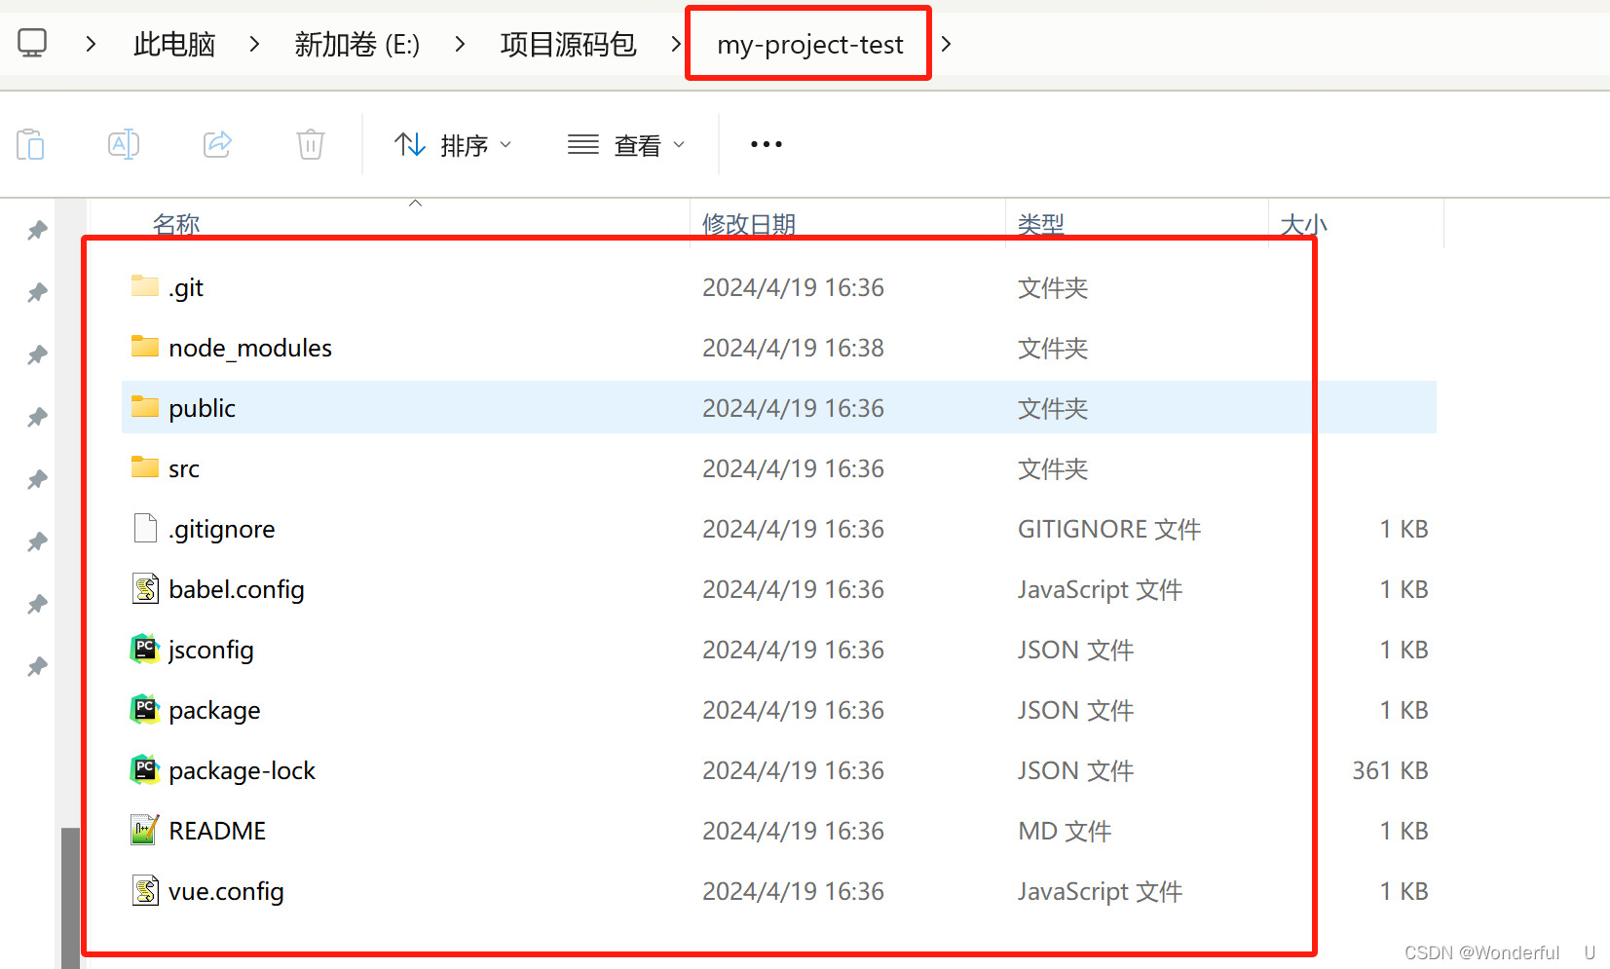Click the package PyCharm file icon
This screenshot has height=969, width=1610.
145,709
